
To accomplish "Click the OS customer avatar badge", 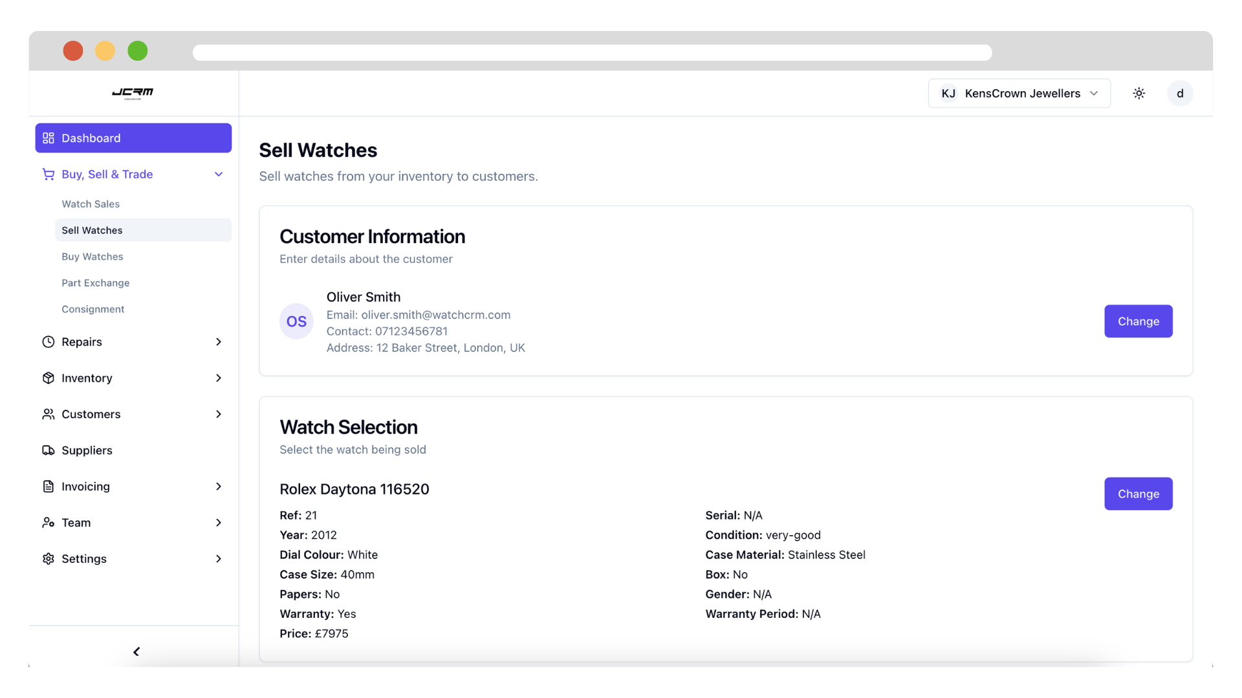I will [x=296, y=321].
